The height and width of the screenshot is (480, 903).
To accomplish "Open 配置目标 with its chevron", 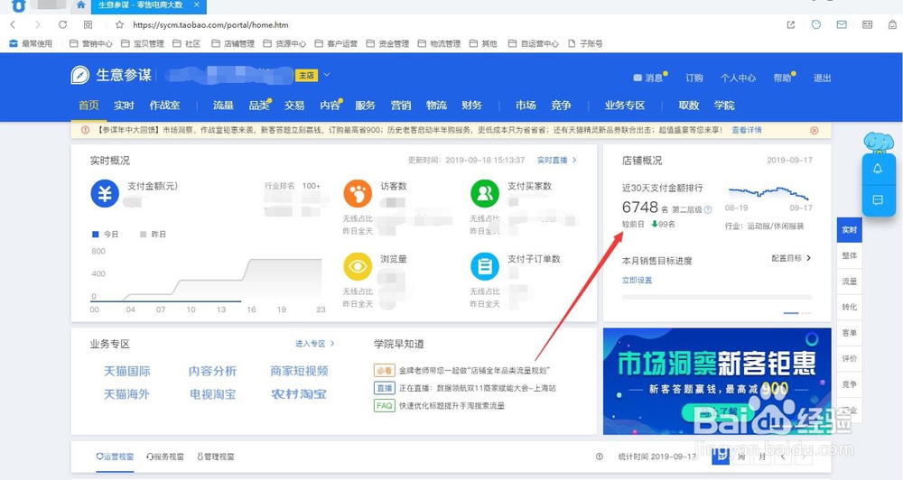I will pos(791,258).
